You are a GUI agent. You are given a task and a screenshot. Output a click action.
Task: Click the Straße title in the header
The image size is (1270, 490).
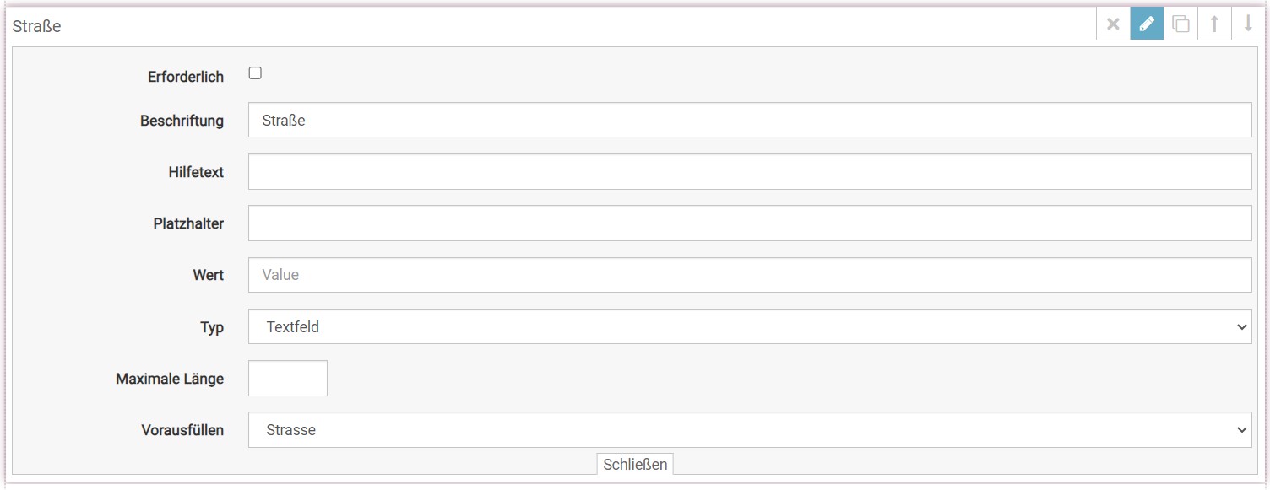(x=37, y=26)
